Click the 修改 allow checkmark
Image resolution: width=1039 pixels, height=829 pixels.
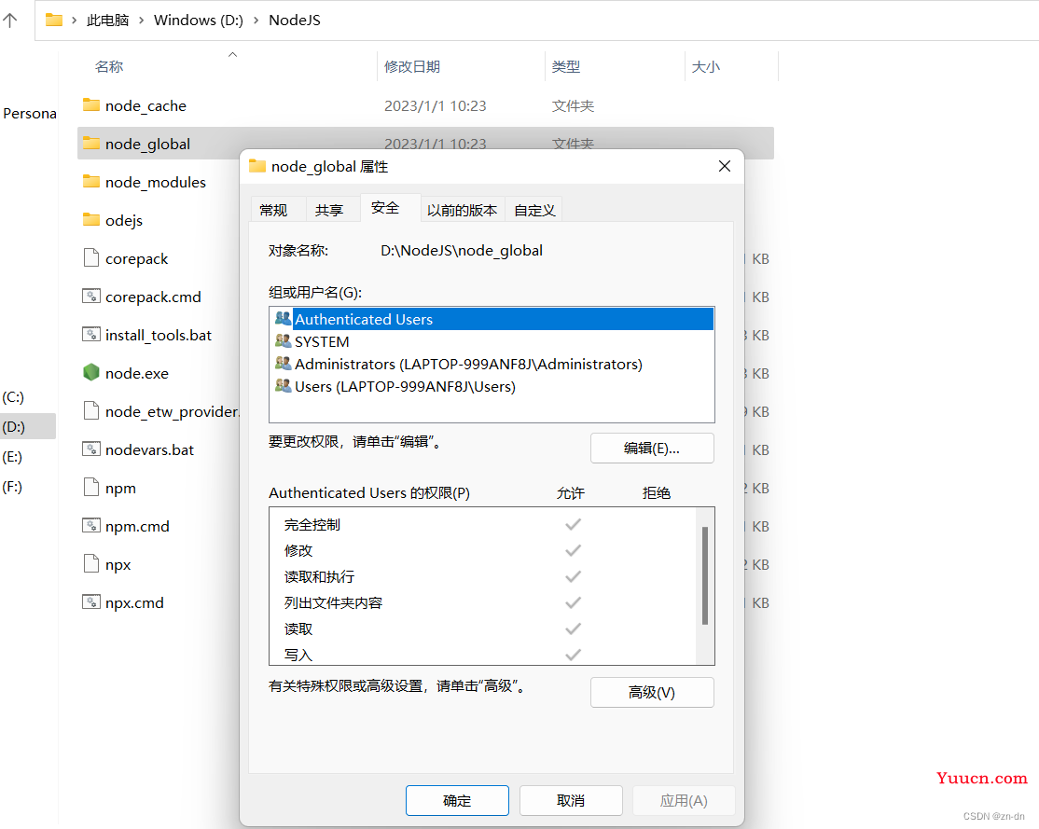[x=574, y=550]
